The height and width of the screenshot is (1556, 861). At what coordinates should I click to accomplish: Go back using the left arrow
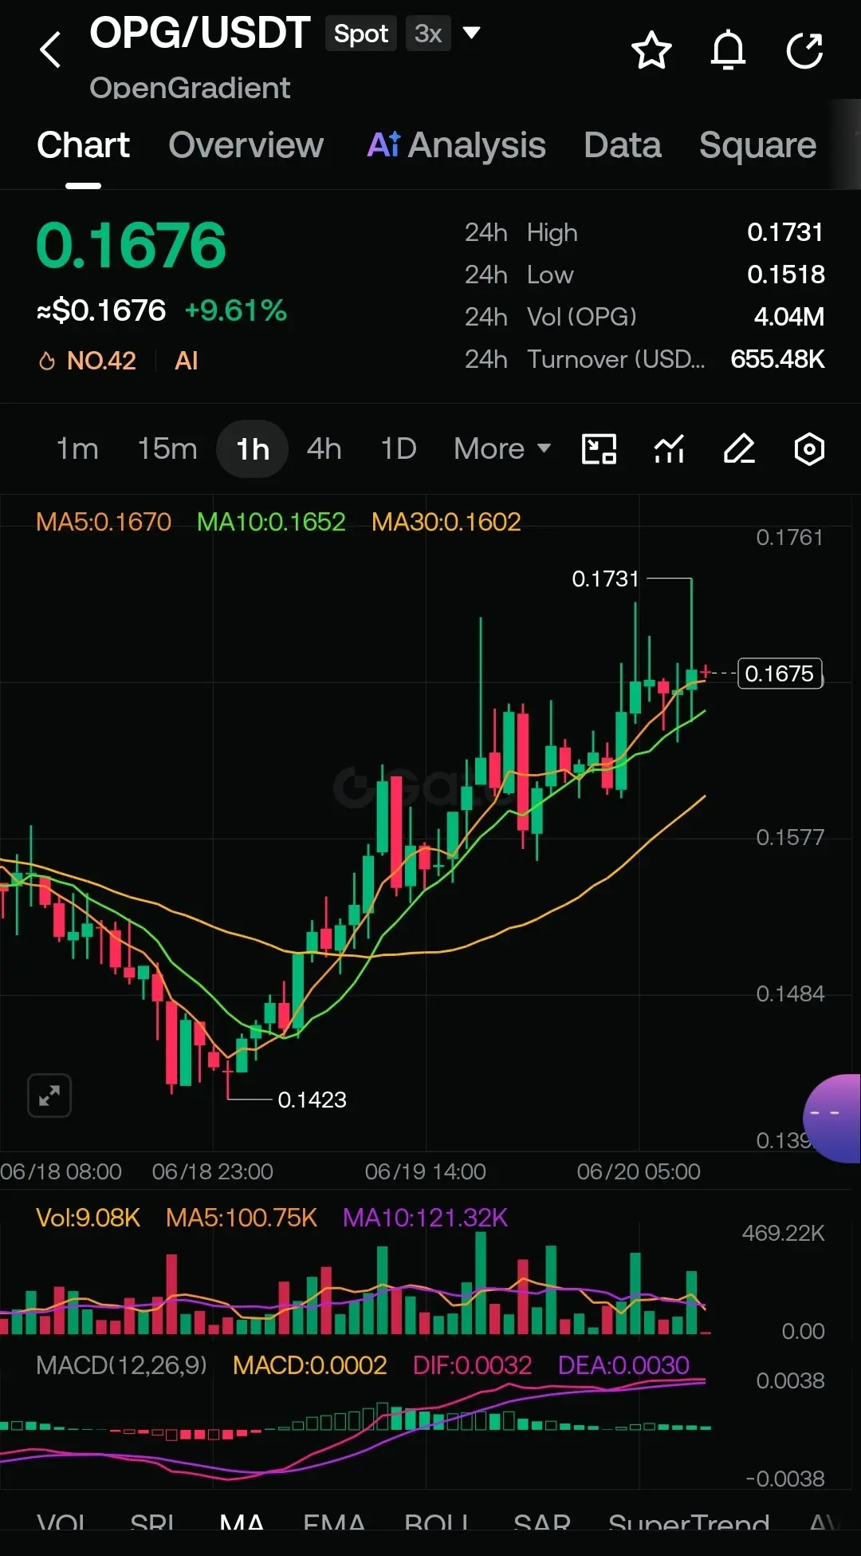point(50,49)
